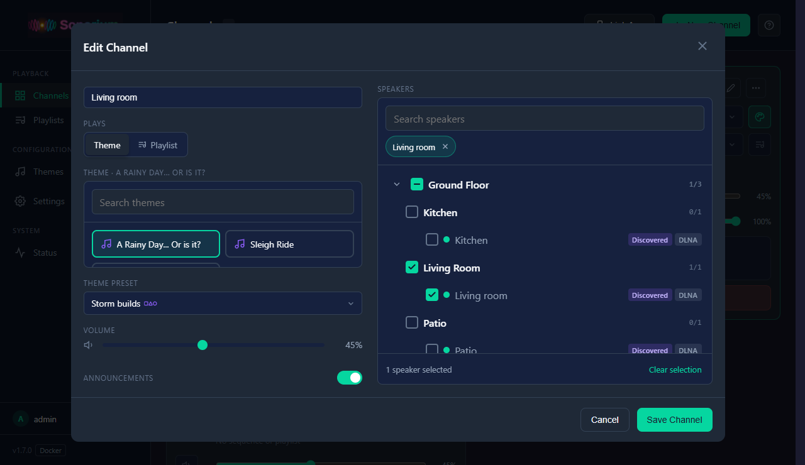Screen dimensions: 805x465
Task: Uncheck the Living room speaker checkbox
Action: point(432,295)
